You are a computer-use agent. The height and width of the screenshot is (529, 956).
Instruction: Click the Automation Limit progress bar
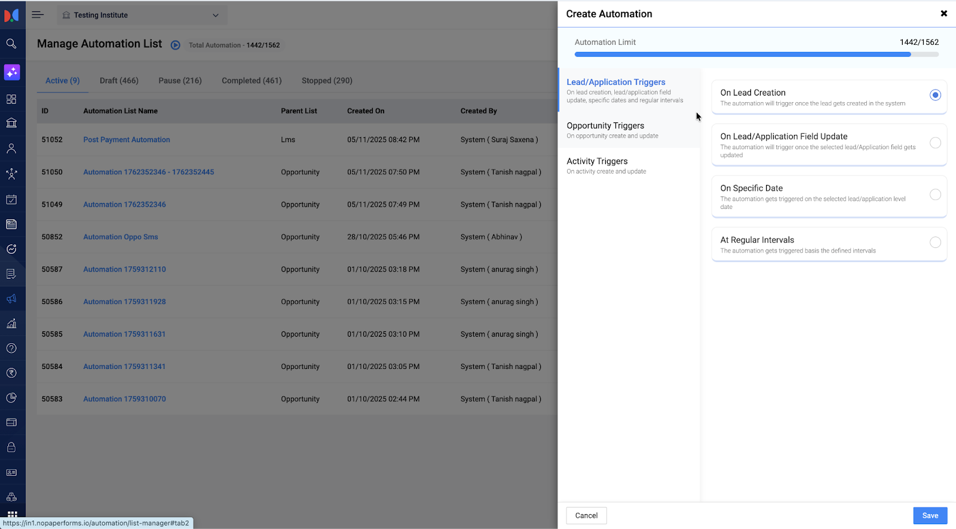(x=756, y=54)
